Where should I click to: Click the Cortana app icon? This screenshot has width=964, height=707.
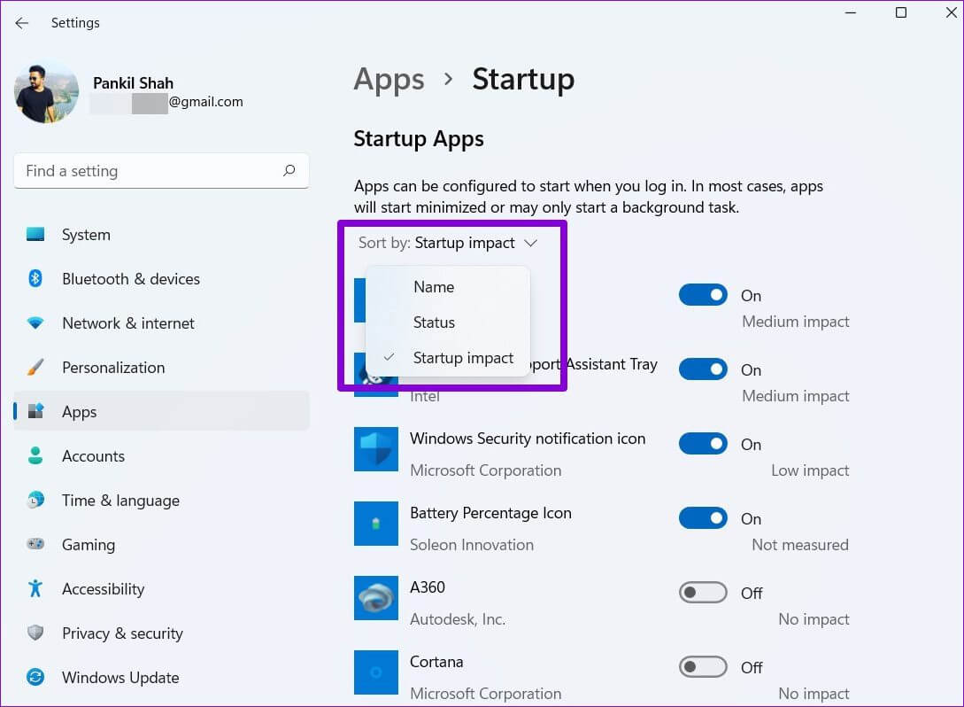[376, 672]
